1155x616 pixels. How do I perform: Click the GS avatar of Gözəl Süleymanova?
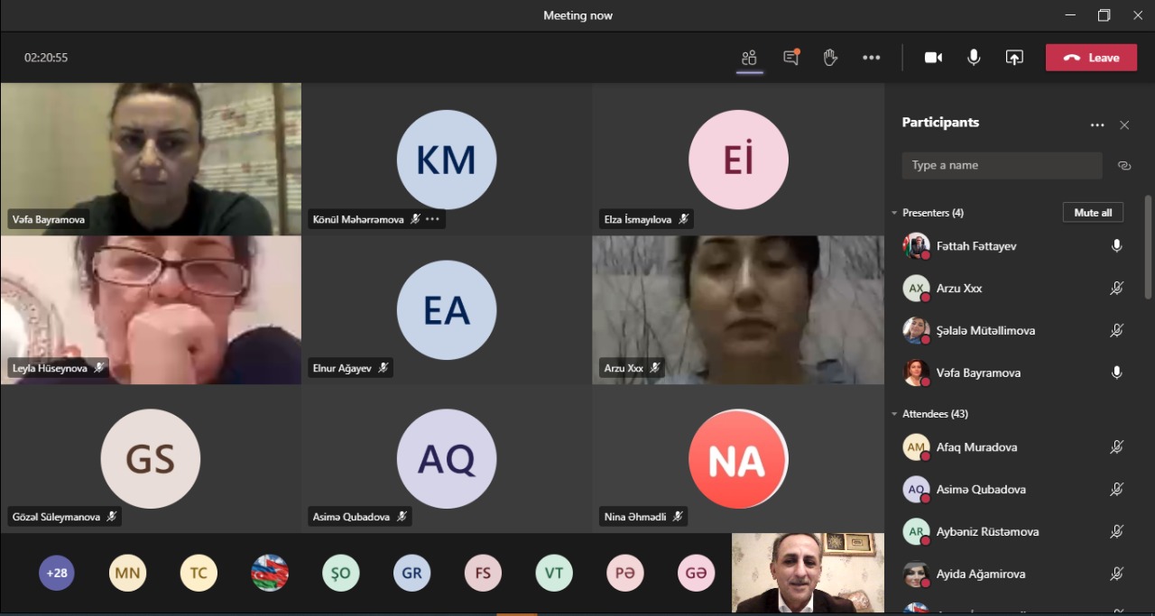click(151, 459)
